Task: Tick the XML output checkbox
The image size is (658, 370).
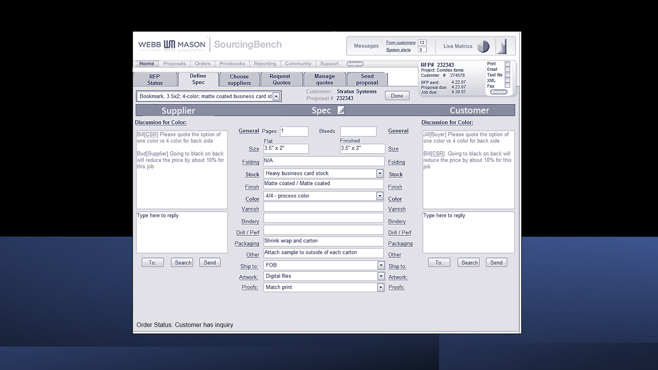Action: 507,81
